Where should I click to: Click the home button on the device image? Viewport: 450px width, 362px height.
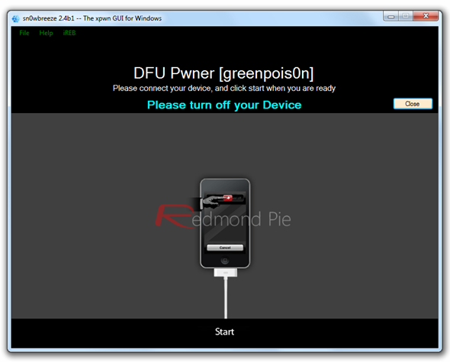click(225, 260)
